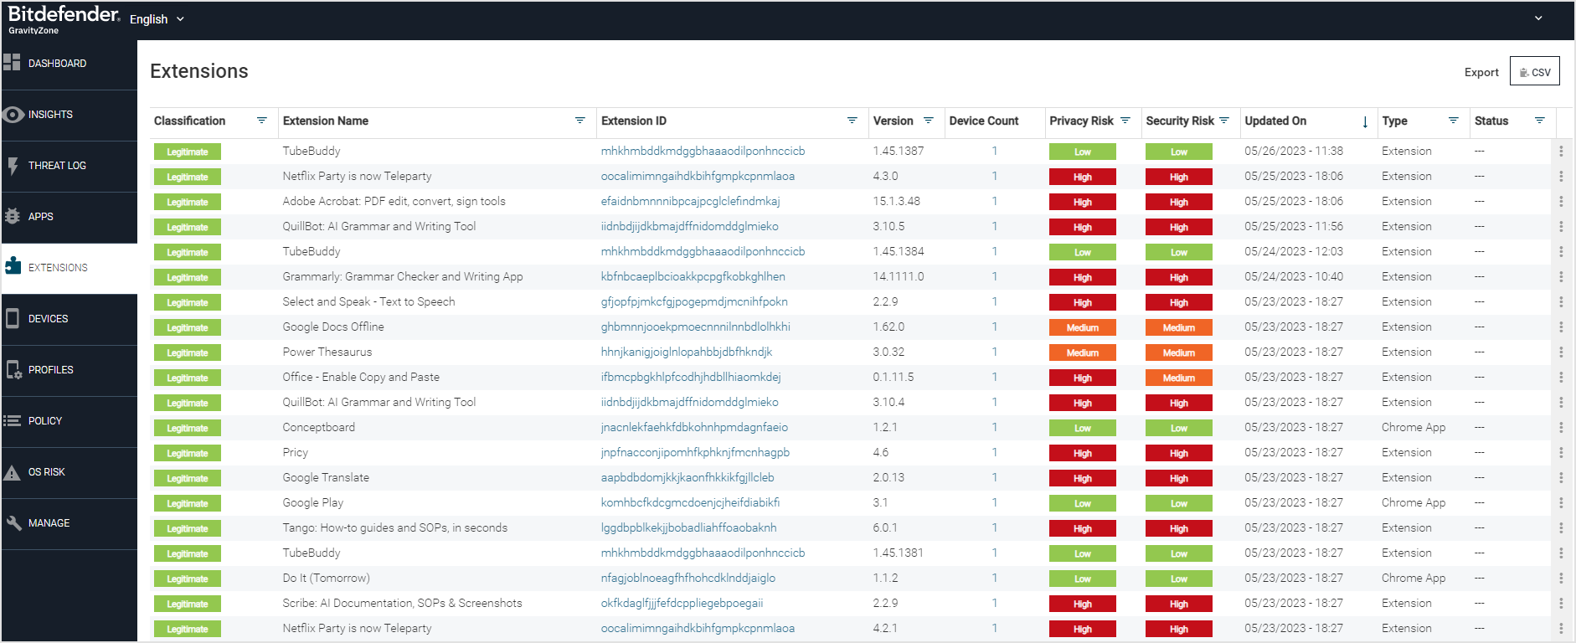This screenshot has height=643, width=1576.
Task: Select Security Risk Low badge for Do It
Action: (x=1178, y=579)
